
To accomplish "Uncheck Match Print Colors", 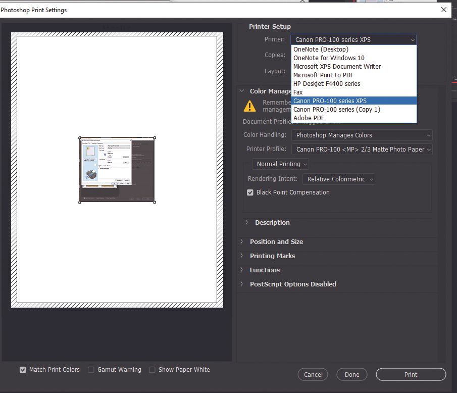I will click(x=23, y=370).
